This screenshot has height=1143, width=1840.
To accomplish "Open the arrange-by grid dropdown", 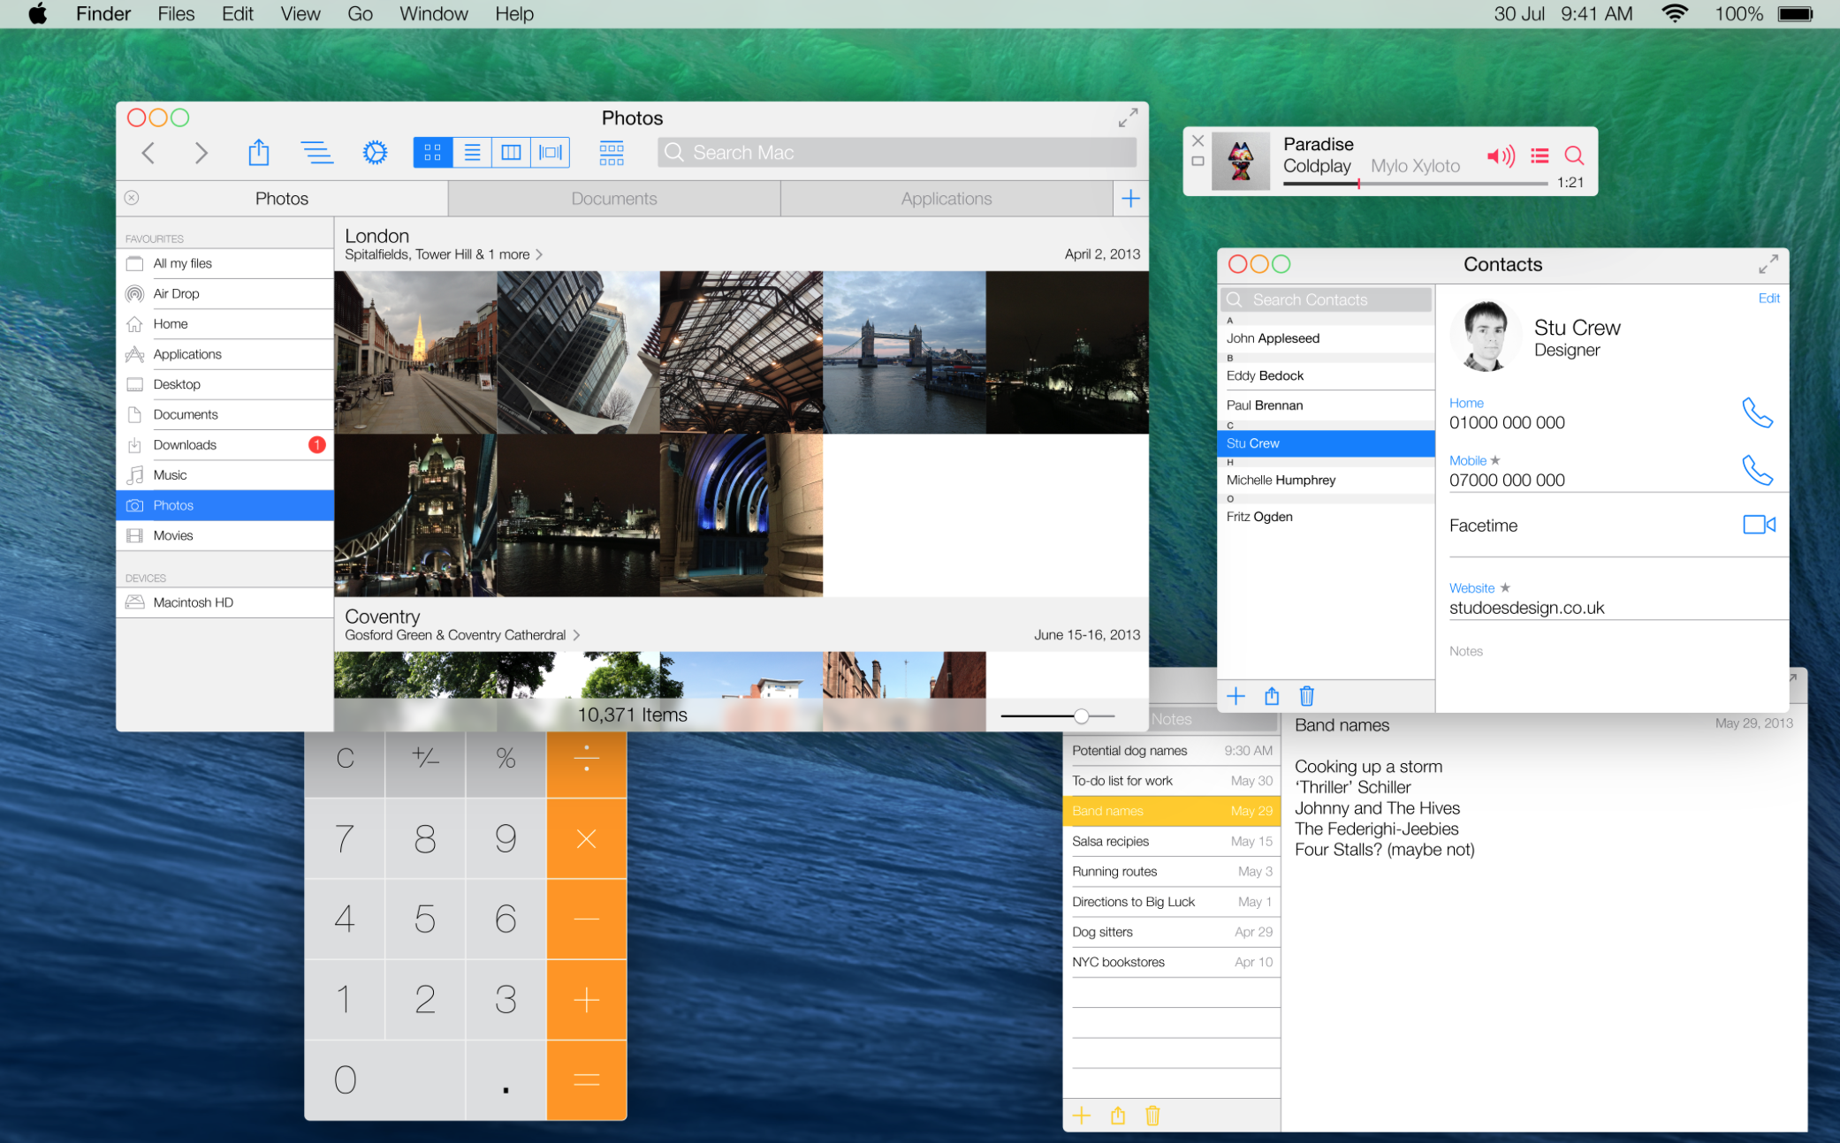I will tap(611, 152).
